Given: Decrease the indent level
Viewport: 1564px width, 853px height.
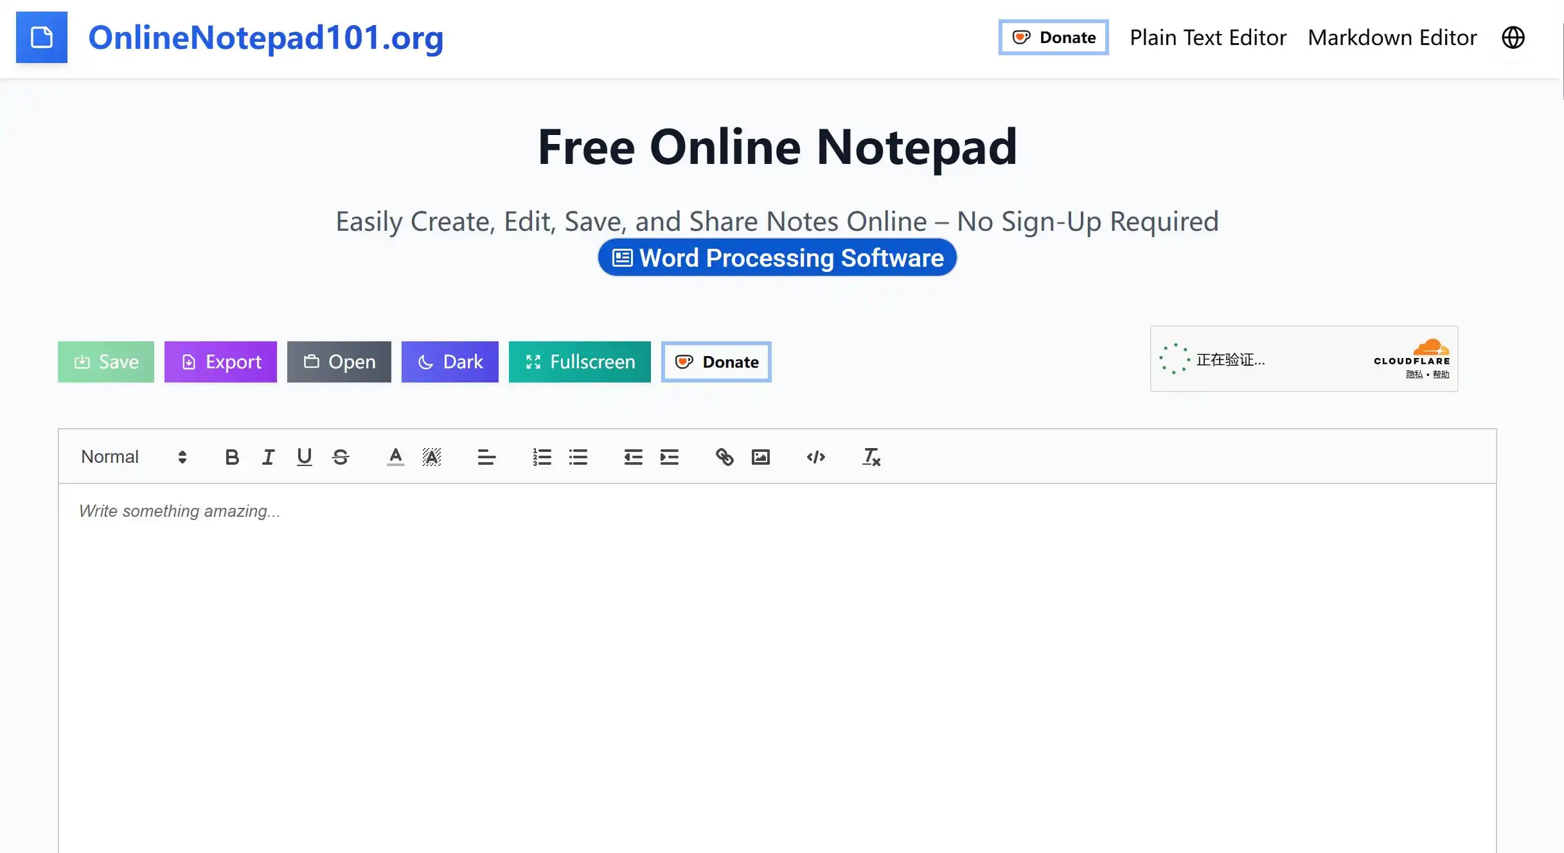Looking at the screenshot, I should pos(633,457).
